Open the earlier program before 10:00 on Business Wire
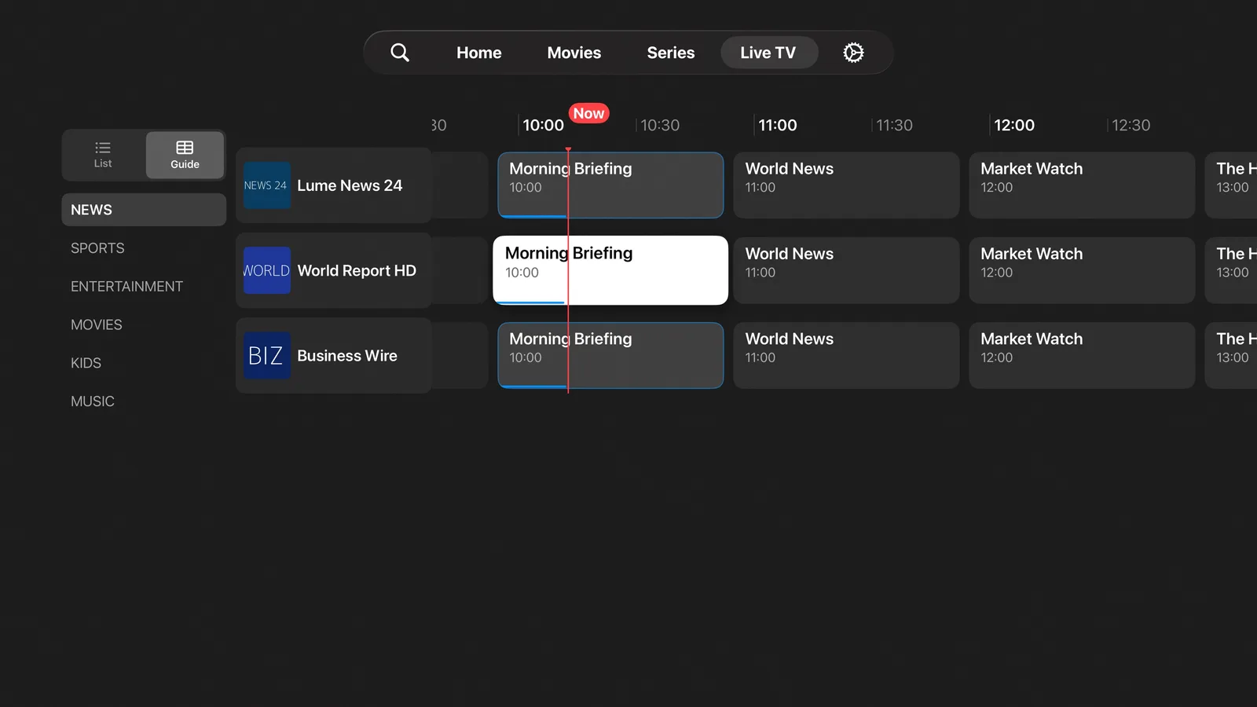The width and height of the screenshot is (1257, 707). [x=460, y=356]
